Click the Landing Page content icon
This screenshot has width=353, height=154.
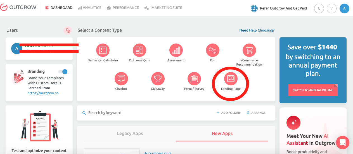(x=231, y=79)
